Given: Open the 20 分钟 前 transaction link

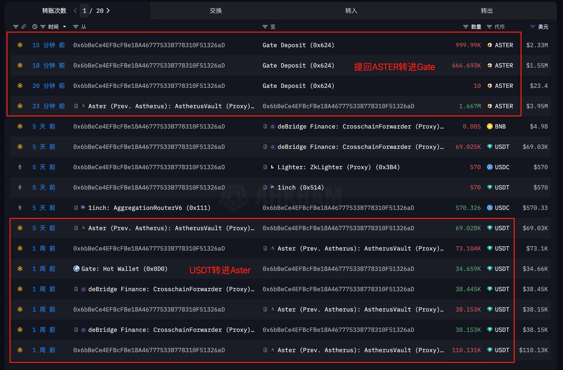Looking at the screenshot, I should [x=49, y=85].
